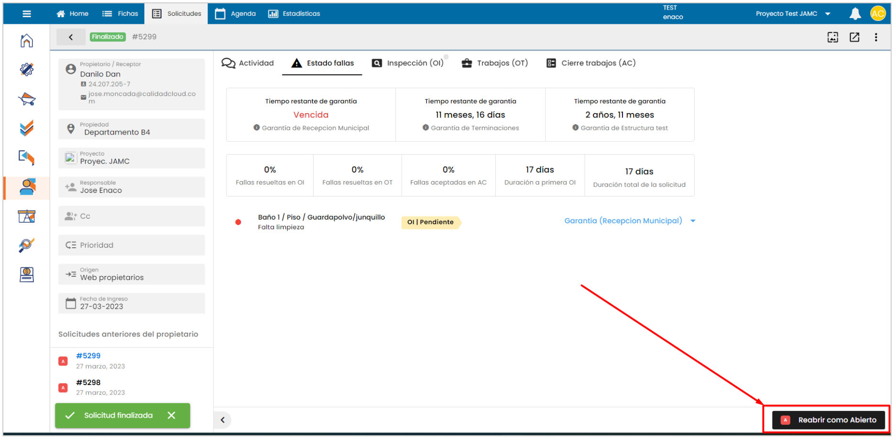Click the Vencida warranty text
894x439 pixels.
(311, 115)
